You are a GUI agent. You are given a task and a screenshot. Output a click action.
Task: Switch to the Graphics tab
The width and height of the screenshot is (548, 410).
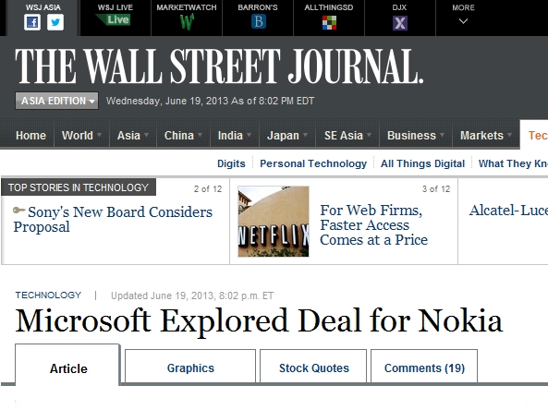190,366
